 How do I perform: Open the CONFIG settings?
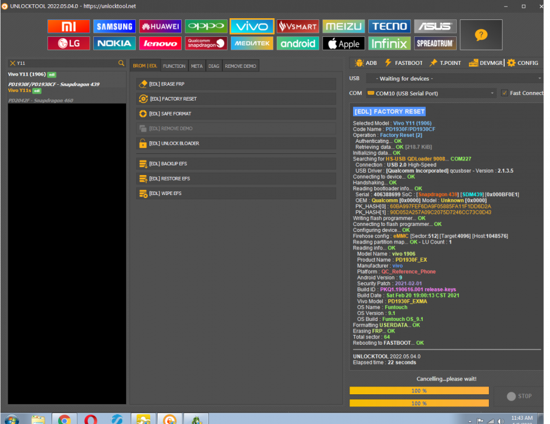tap(523, 63)
